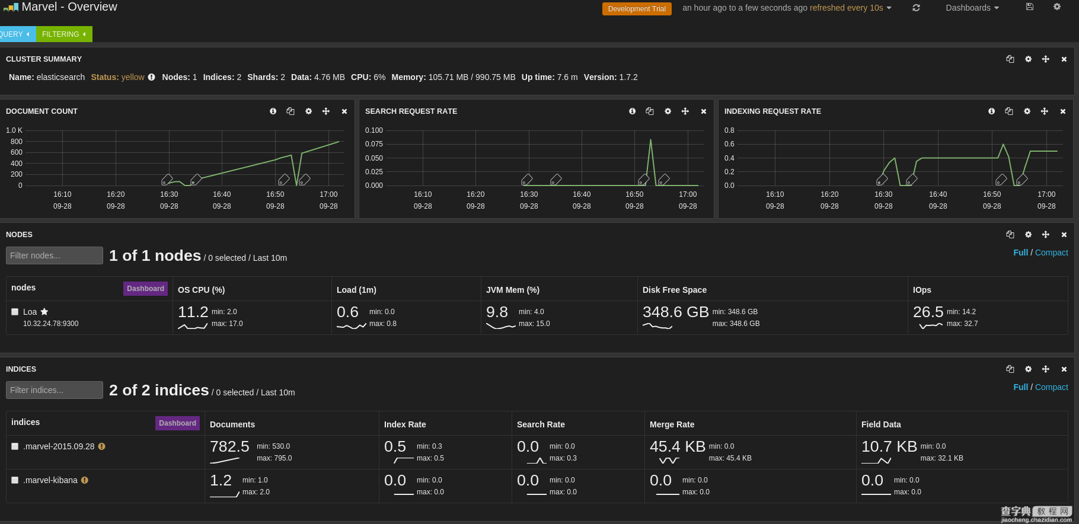Open dashboard settings gear in top bar
This screenshot has width=1079, height=524.
click(1057, 7)
